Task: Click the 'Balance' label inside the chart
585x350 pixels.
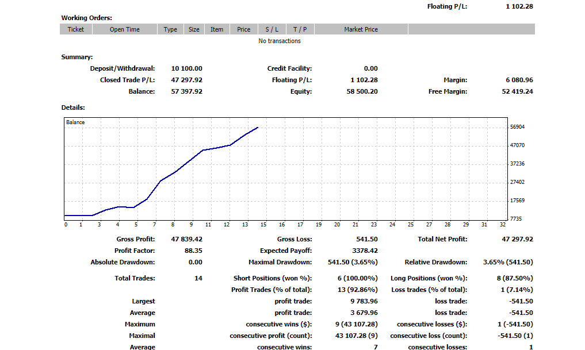Action: click(x=75, y=122)
